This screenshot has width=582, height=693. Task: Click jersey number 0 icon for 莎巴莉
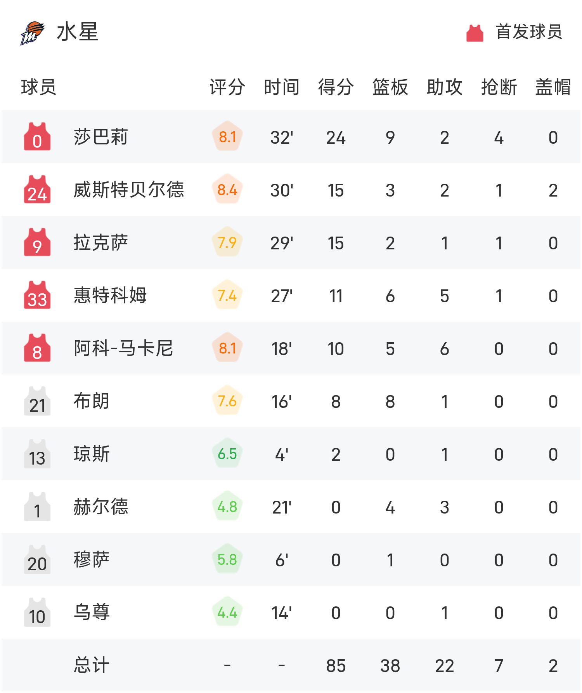coord(37,137)
